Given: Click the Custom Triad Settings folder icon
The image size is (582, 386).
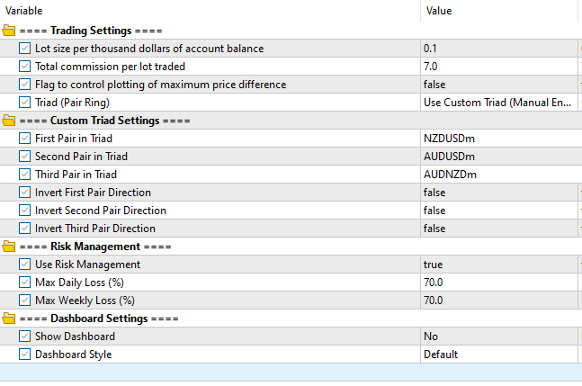Looking at the screenshot, I should coord(9,120).
